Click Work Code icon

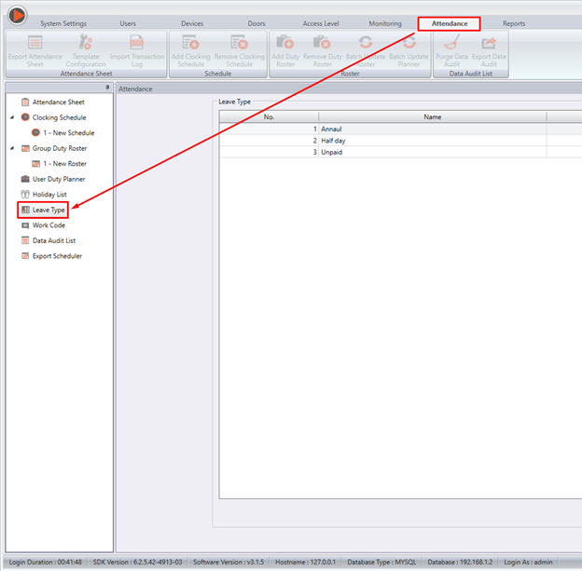coord(25,225)
